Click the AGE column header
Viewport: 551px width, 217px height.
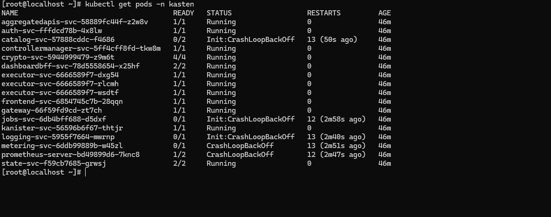(x=384, y=13)
